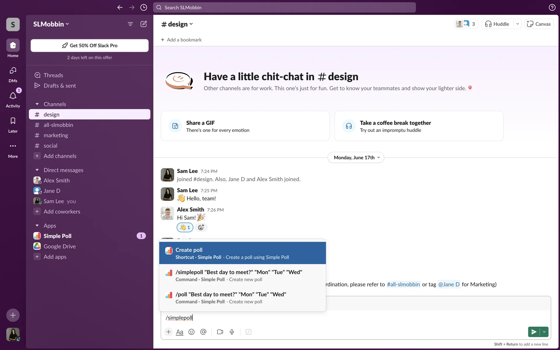Screen dimensions: 560x350
Task: Open the marketing channel
Action: pos(56,135)
